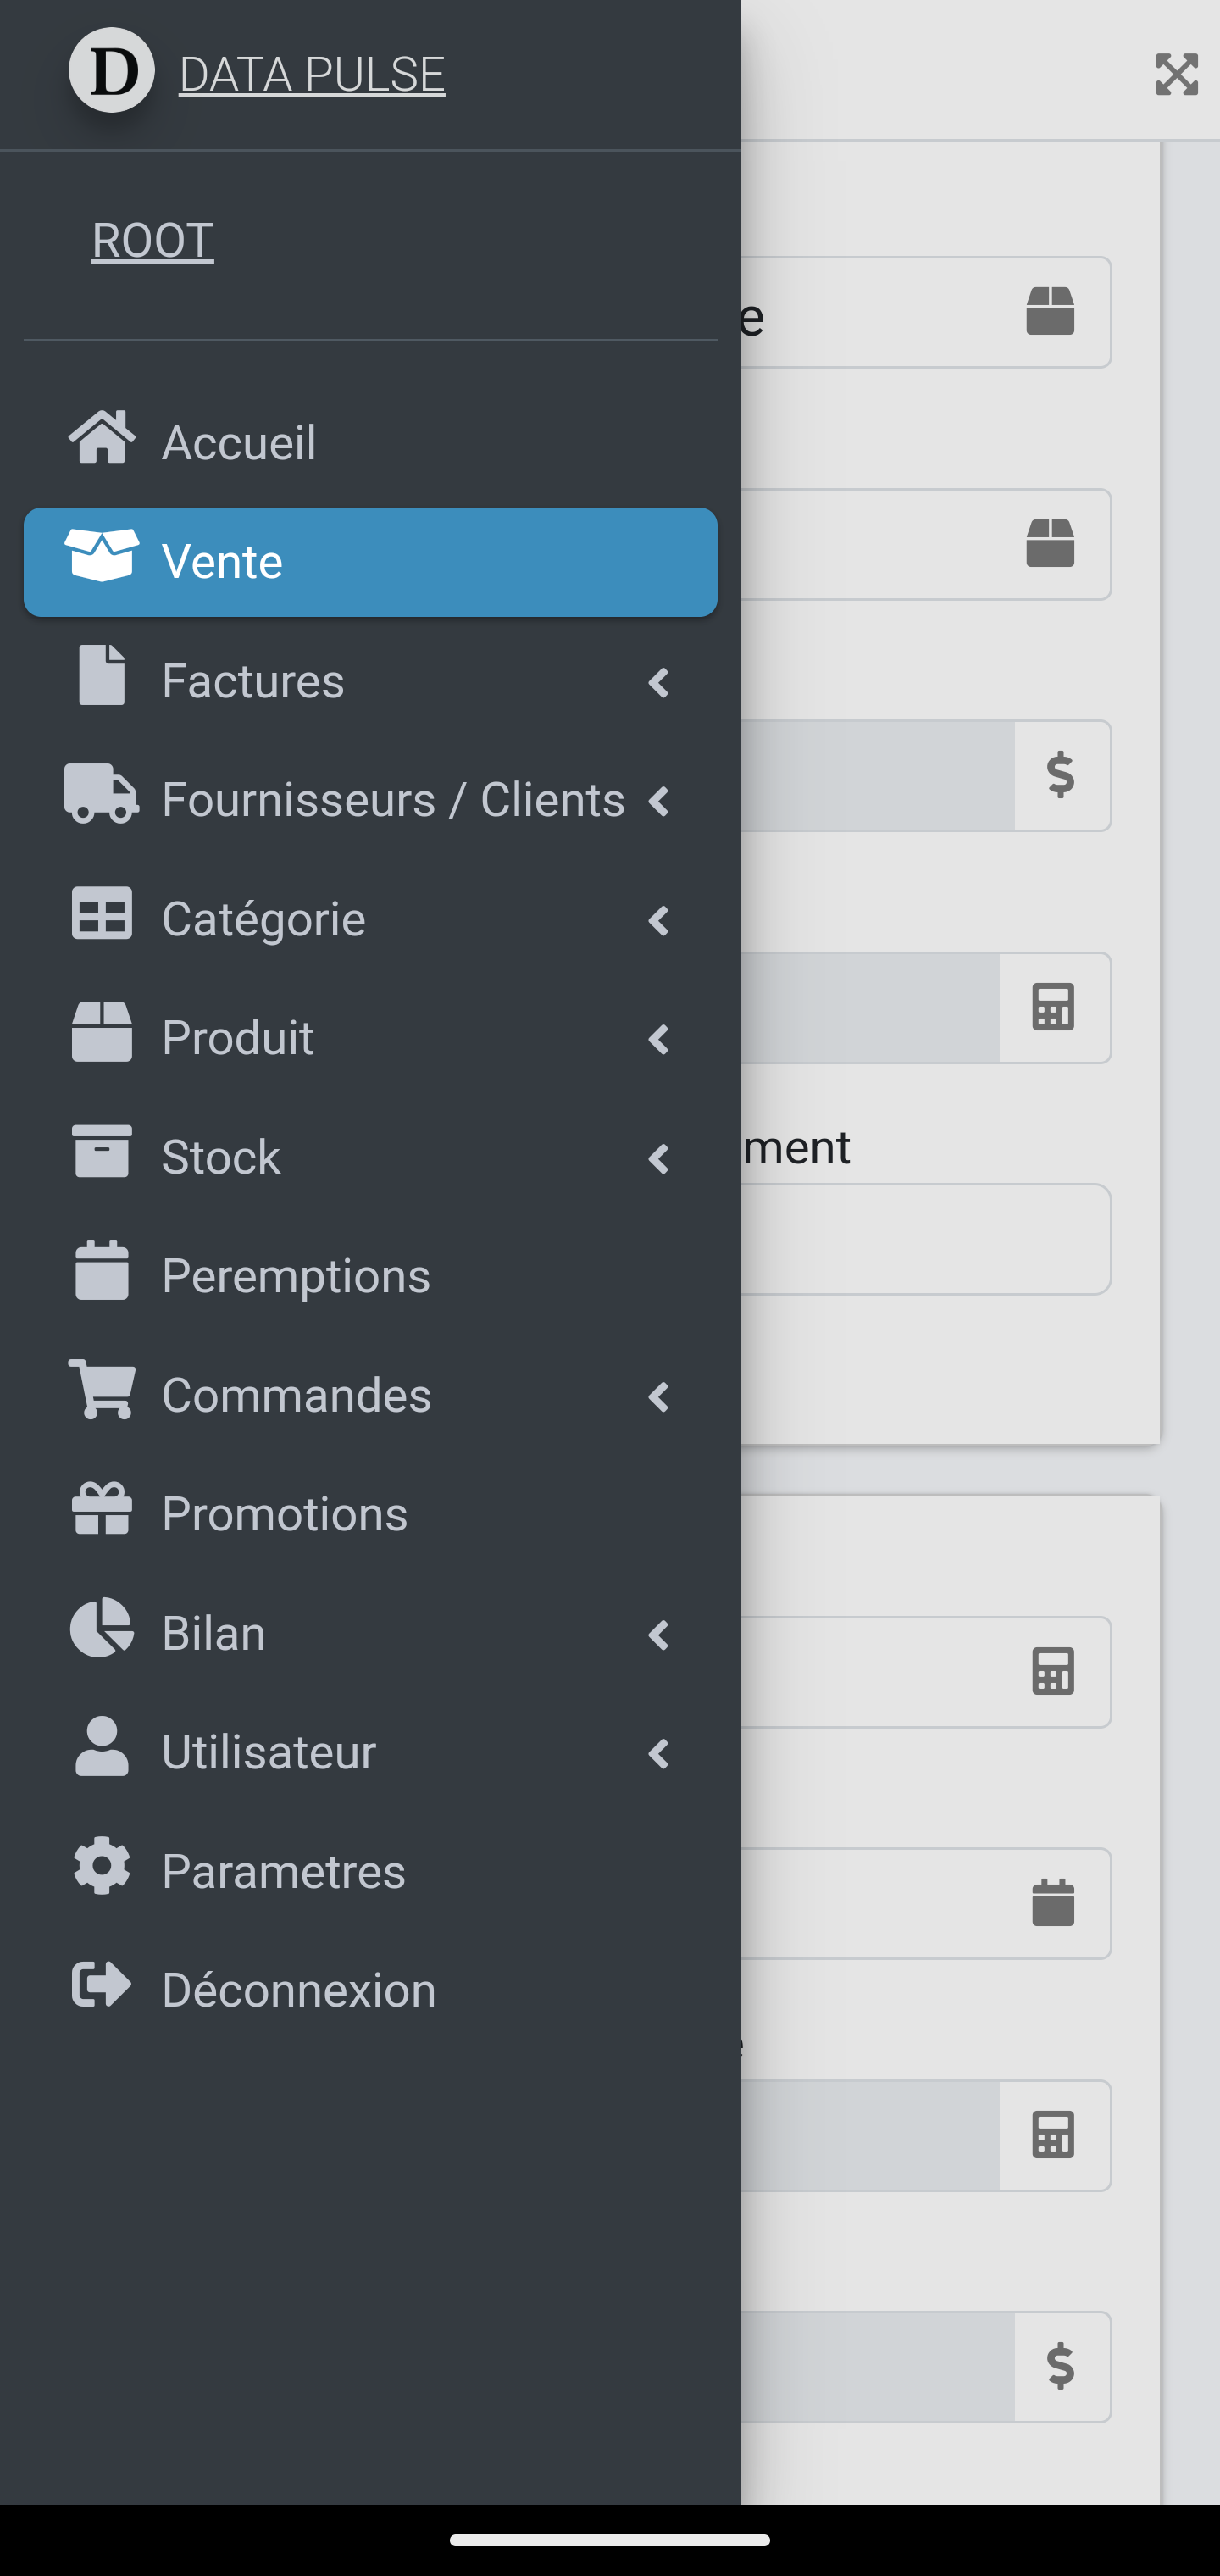The image size is (1220, 2576).
Task: Select the Vente menu item
Action: click(x=370, y=562)
